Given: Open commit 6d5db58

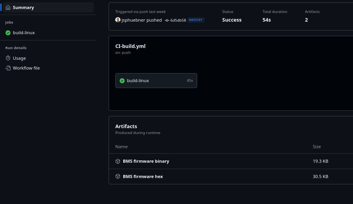Looking at the screenshot, I should 178,20.
